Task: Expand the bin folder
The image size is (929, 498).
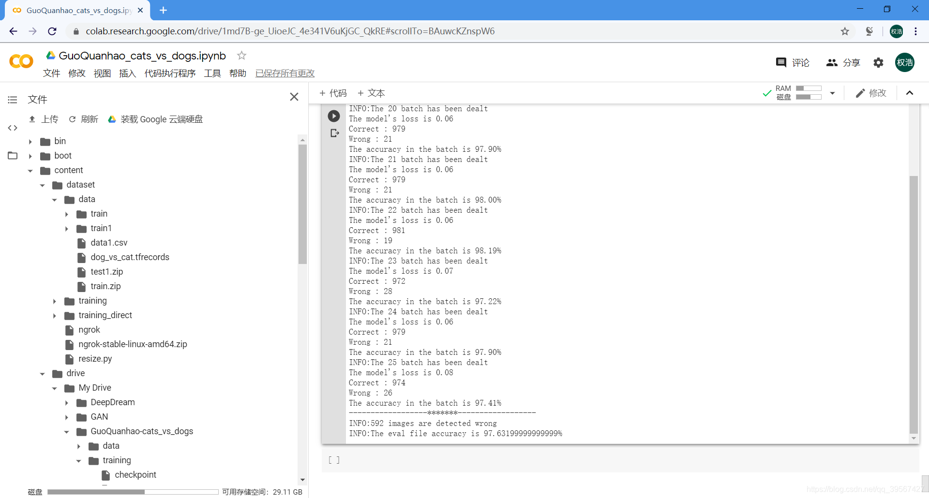Action: pos(30,142)
